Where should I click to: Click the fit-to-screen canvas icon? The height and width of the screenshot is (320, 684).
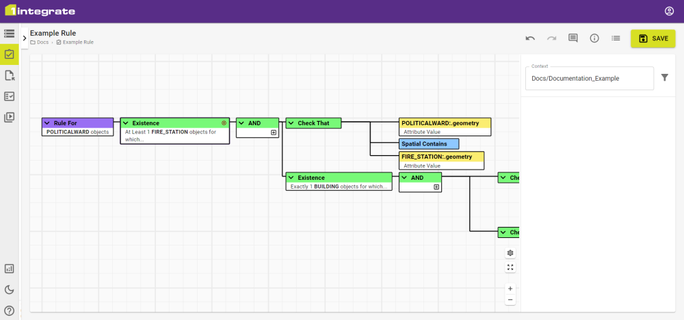(510, 267)
